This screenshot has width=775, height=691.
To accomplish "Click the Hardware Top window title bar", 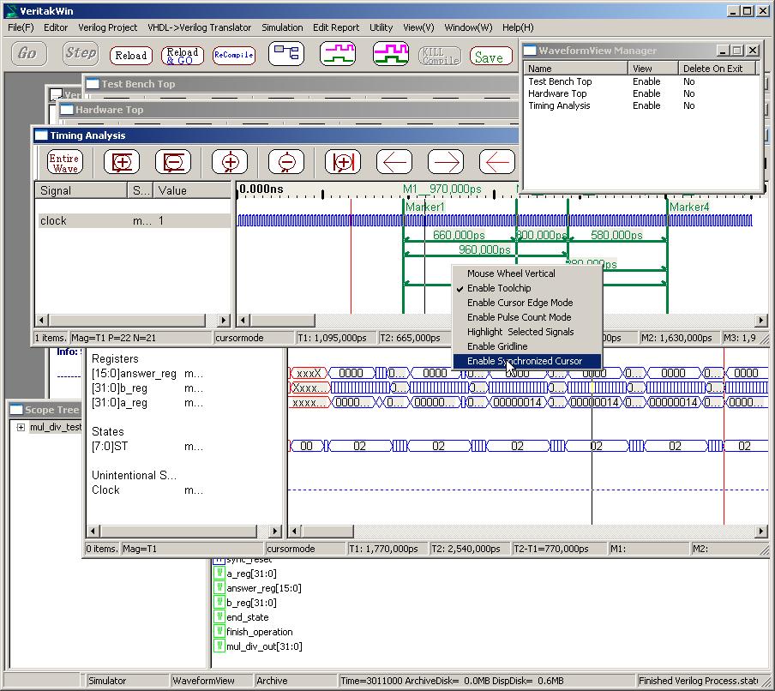I will 288,110.
